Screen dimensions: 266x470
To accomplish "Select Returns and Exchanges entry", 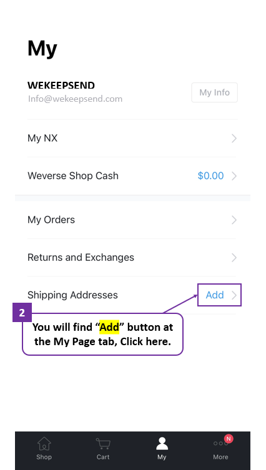I will click(x=132, y=258).
